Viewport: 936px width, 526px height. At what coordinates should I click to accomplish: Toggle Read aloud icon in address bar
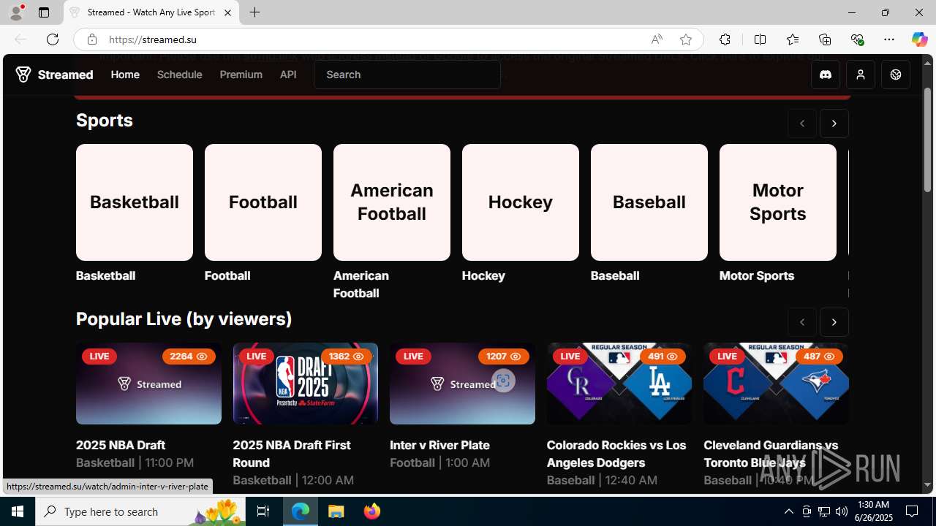tap(657, 39)
